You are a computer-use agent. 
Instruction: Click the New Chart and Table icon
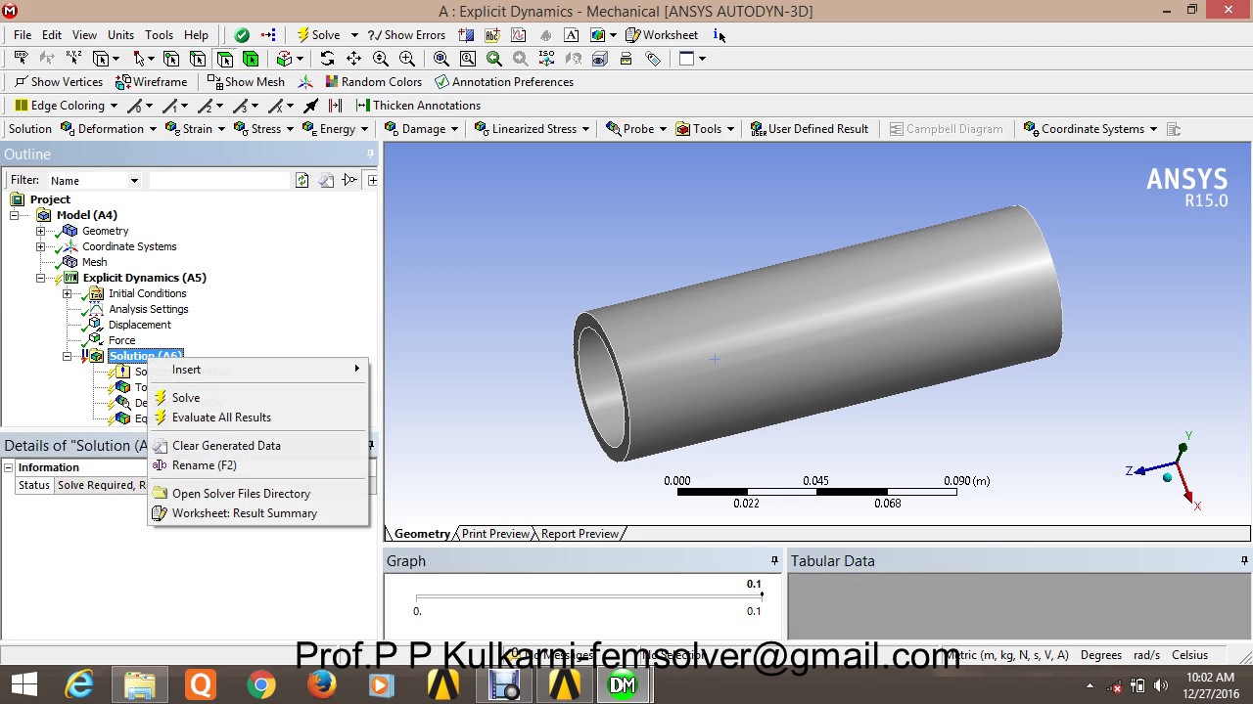pyautogui.click(x=519, y=35)
